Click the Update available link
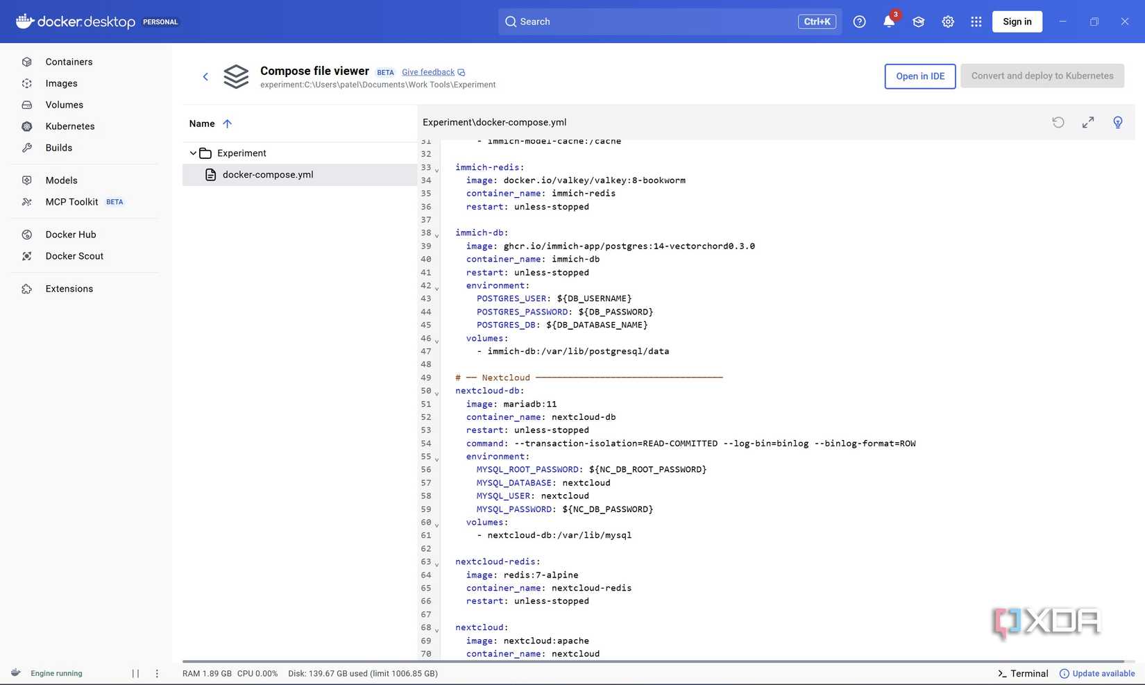This screenshot has width=1145, height=685. tap(1103, 673)
